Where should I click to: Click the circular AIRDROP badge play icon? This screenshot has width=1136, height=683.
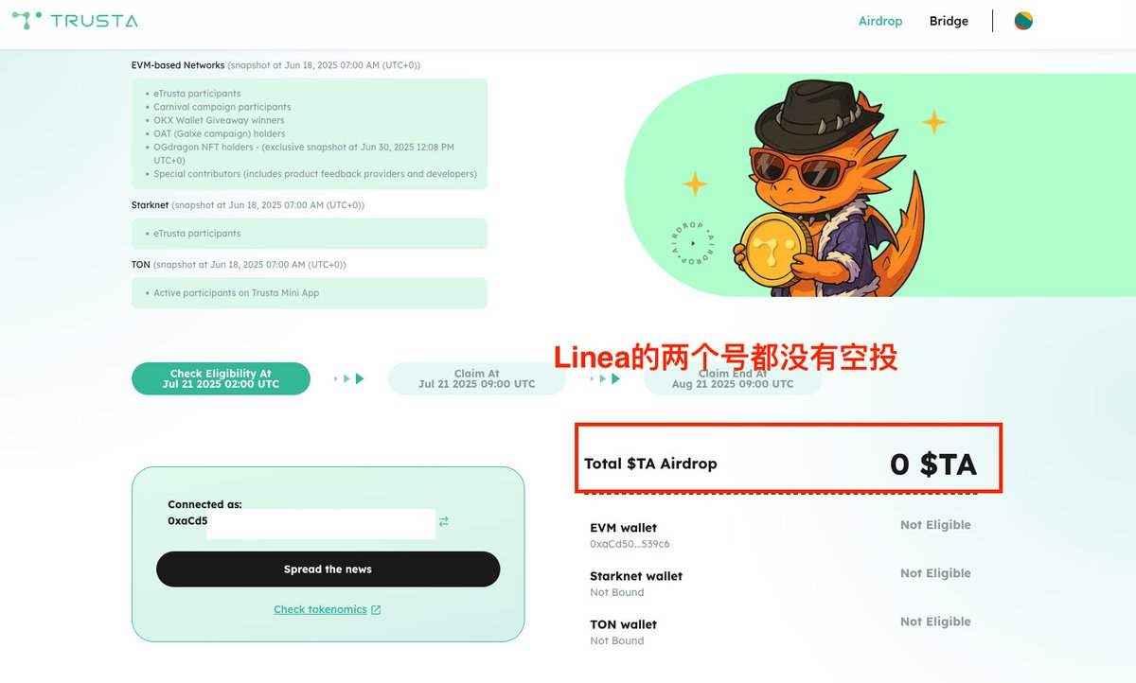pos(693,242)
